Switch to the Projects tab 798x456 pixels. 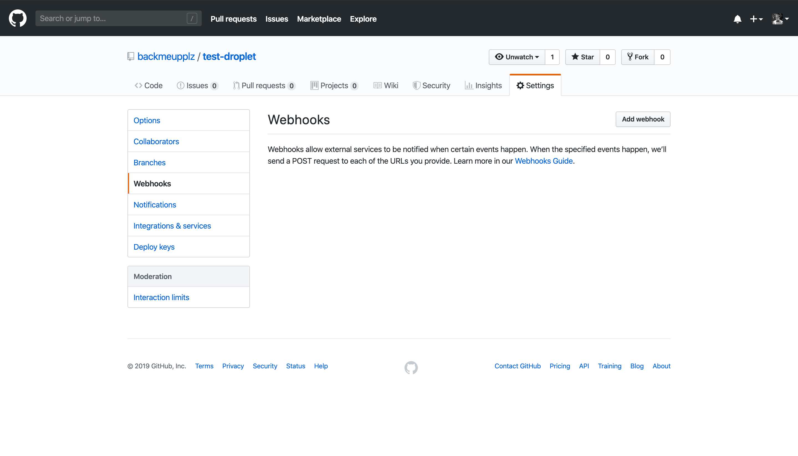pyautogui.click(x=334, y=85)
